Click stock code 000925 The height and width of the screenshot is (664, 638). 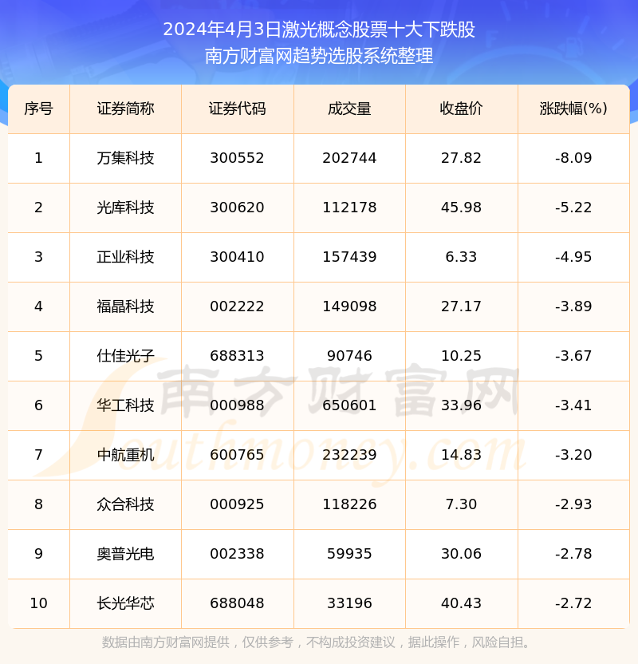[x=237, y=504]
